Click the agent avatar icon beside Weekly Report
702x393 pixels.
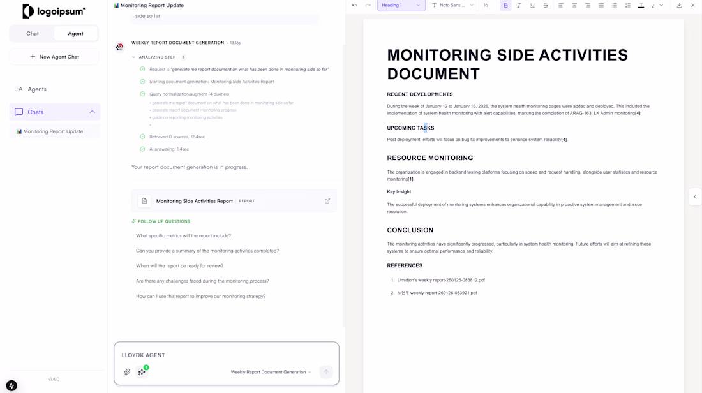point(119,47)
